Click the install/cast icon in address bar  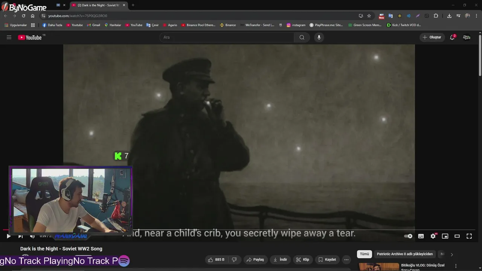[x=361, y=16]
